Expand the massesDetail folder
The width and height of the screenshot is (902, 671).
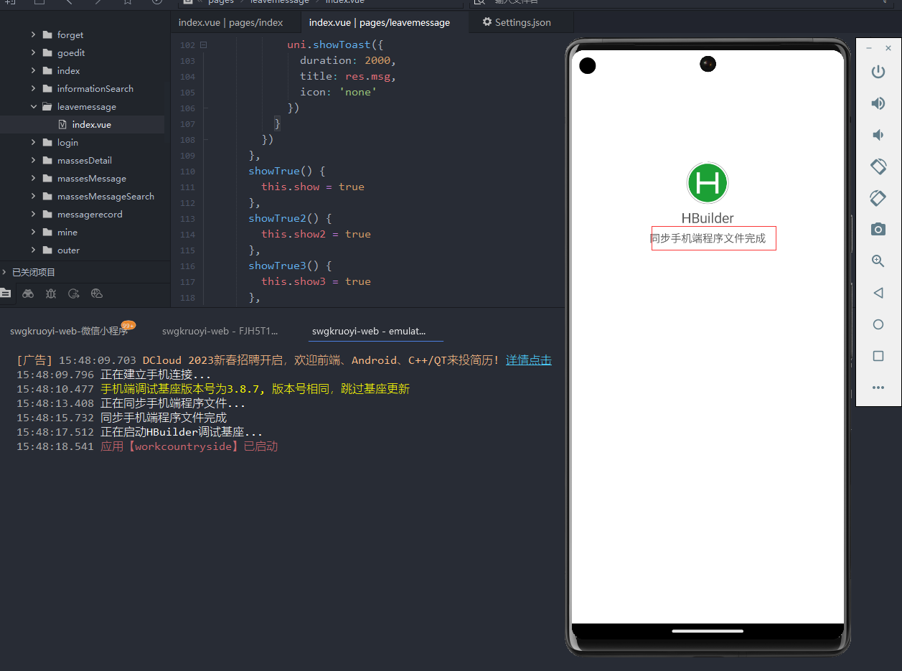[x=34, y=161]
